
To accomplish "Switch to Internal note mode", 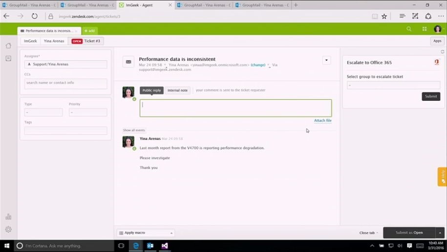I will (x=177, y=91).
